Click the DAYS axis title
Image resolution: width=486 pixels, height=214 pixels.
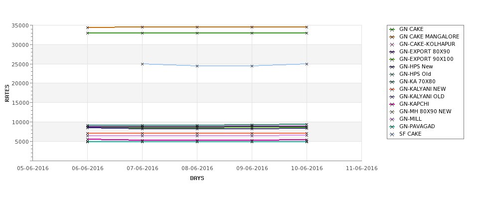[197, 179]
